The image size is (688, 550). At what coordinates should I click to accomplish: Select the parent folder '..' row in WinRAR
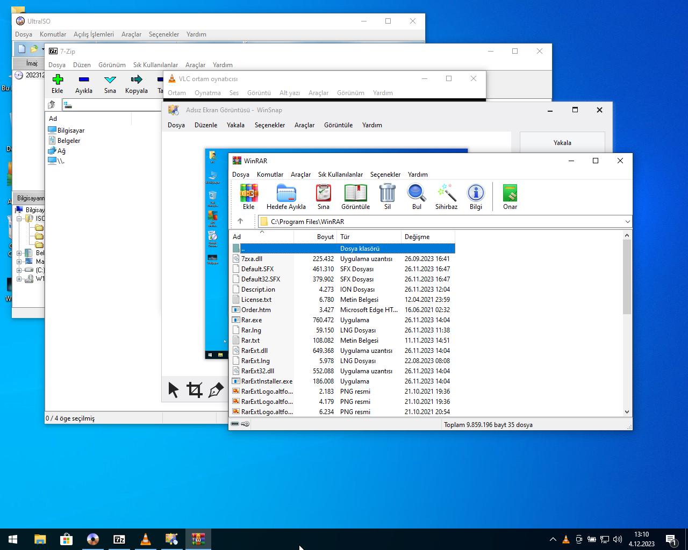point(343,249)
